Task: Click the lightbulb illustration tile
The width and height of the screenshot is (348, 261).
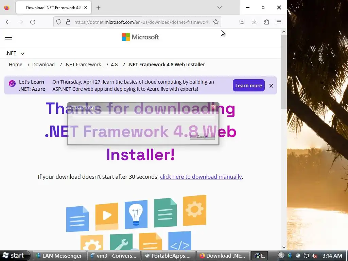Action: [136, 214]
